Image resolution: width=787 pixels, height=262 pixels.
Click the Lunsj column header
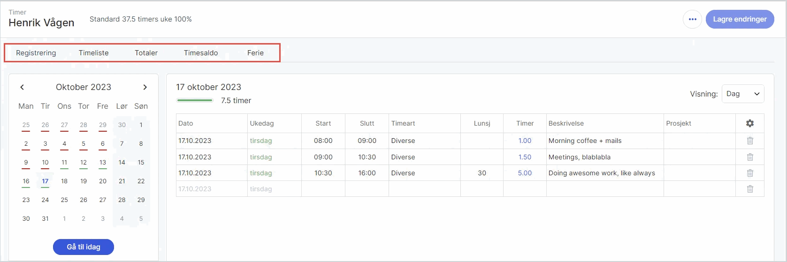pos(482,123)
